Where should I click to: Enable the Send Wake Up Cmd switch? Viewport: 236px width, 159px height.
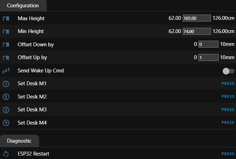click(x=228, y=71)
